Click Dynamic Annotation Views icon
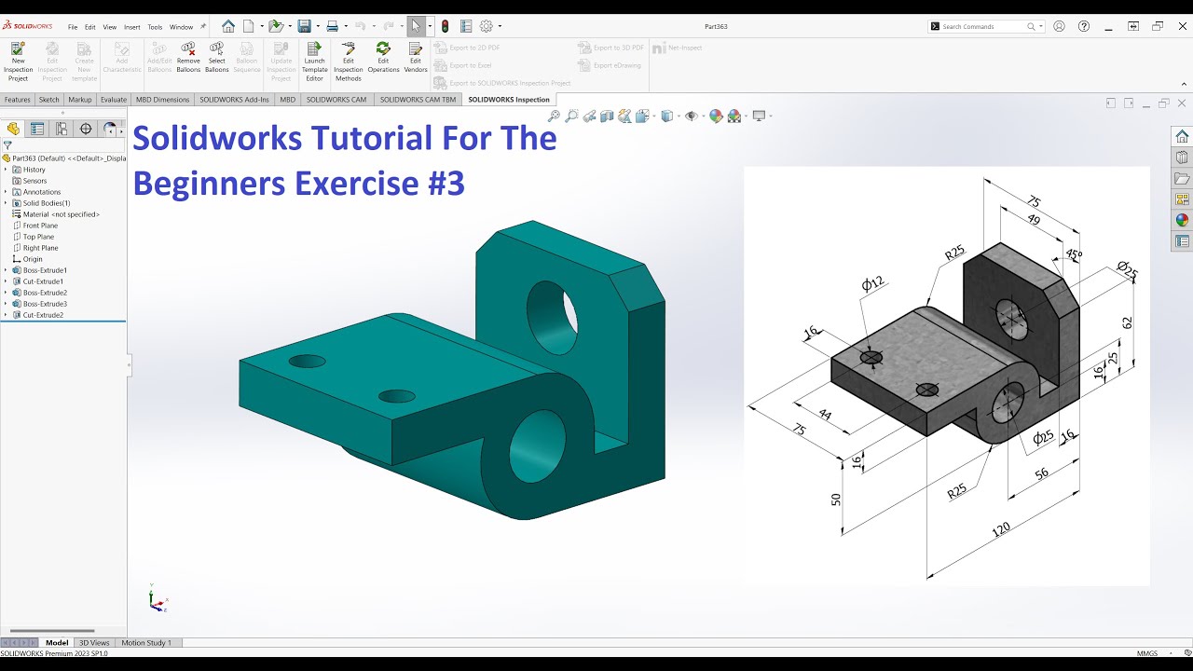This screenshot has height=671, width=1193. [624, 116]
